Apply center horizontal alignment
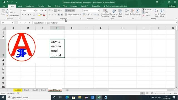The image size is (178, 100). point(52,15)
